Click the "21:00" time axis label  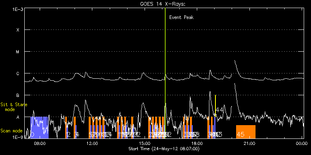click(250, 143)
